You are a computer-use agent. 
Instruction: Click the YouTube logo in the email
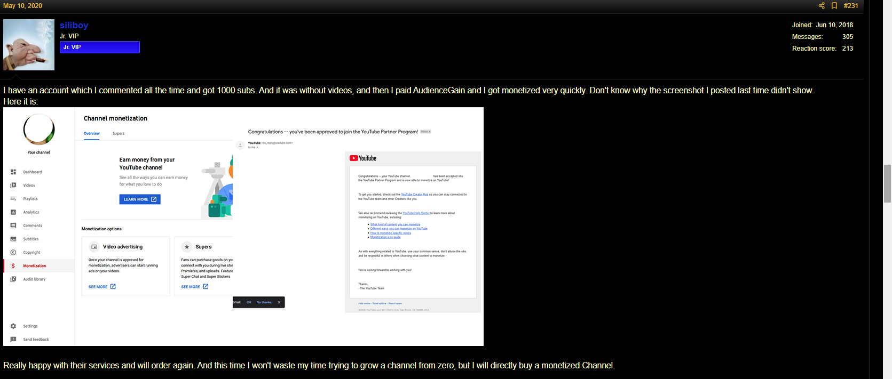coord(363,158)
